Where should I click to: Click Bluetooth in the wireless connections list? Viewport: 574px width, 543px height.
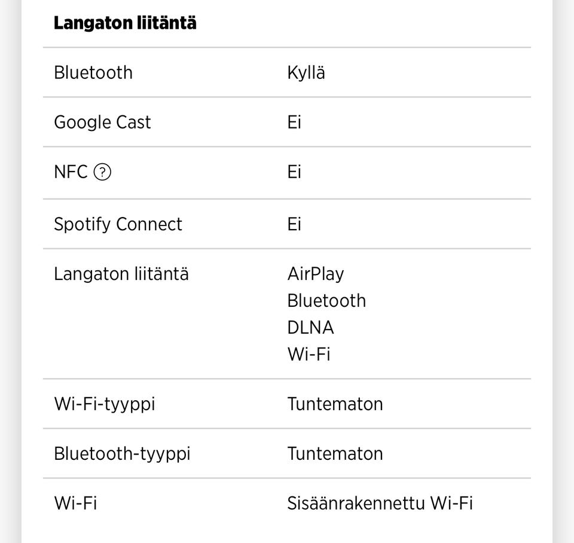[326, 300]
